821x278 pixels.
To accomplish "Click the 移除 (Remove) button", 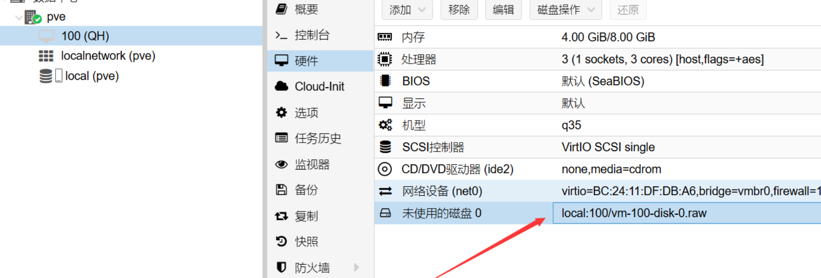I will [x=459, y=10].
